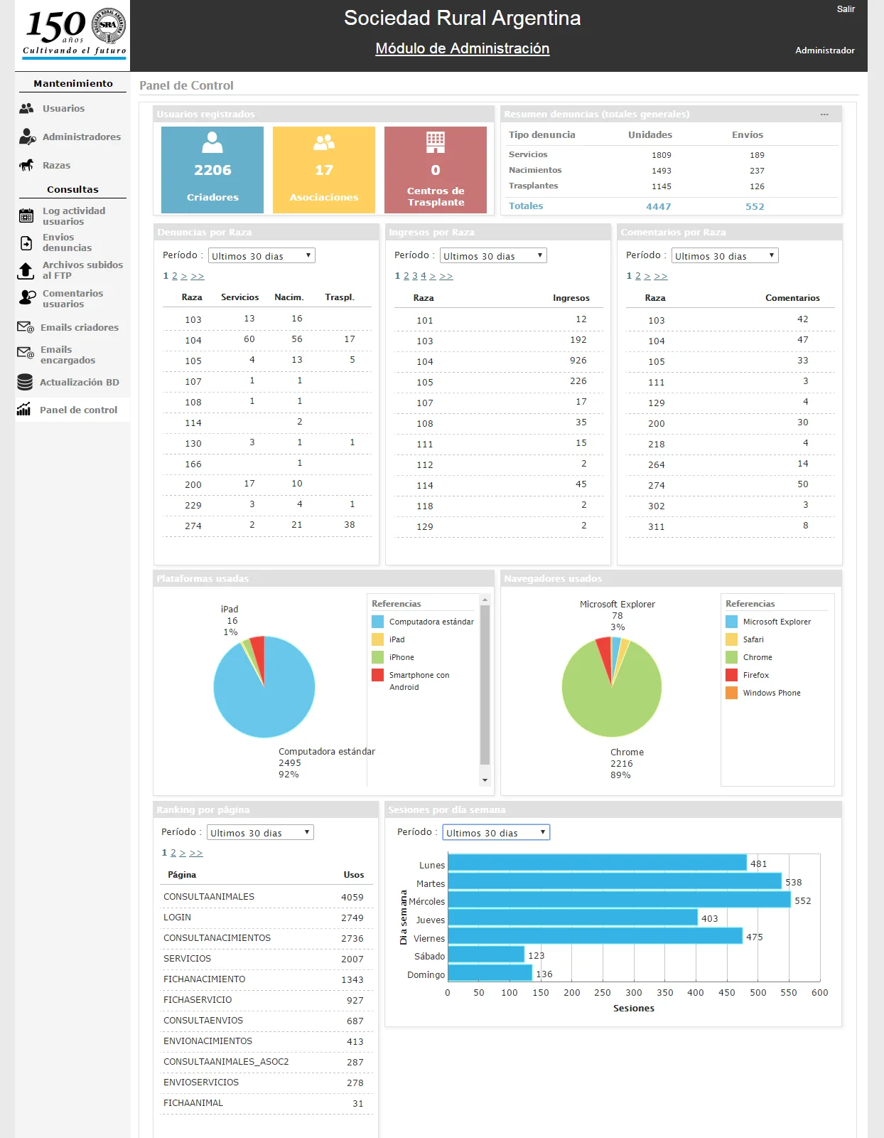Click the Usuarios sidebar icon
This screenshot has height=1138, width=884.
pyautogui.click(x=26, y=109)
